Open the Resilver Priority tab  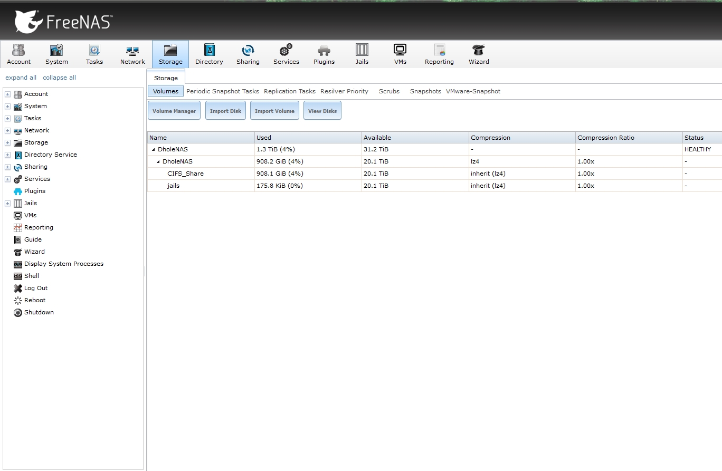(344, 91)
